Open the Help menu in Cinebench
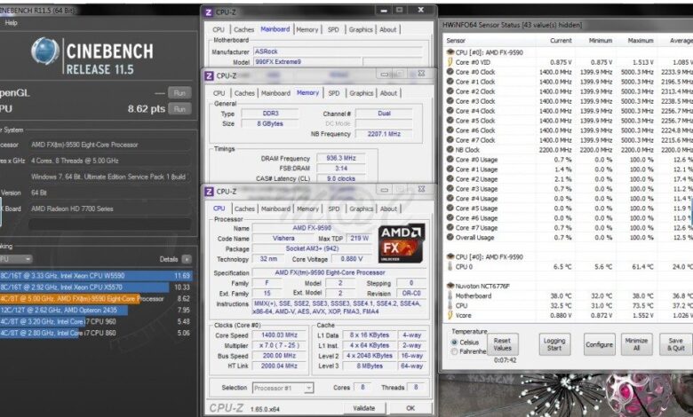 click(11, 23)
